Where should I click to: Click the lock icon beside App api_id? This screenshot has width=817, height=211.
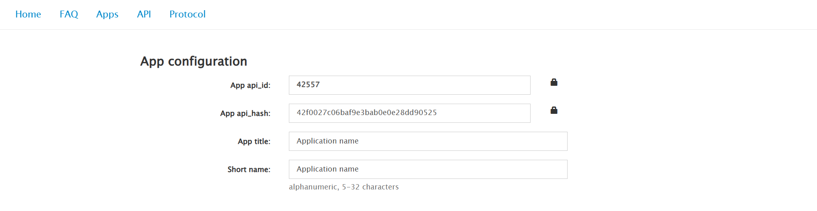(x=554, y=82)
